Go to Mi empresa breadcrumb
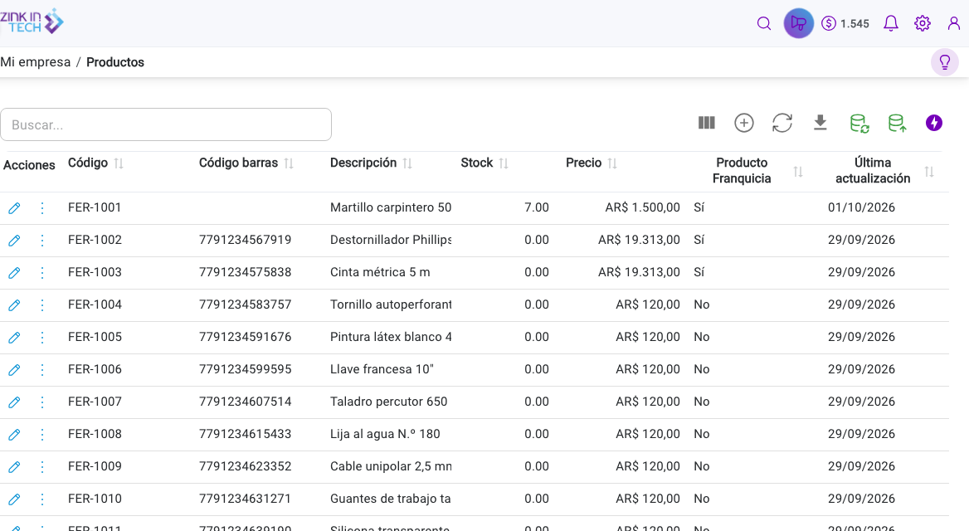The height and width of the screenshot is (531, 969). coord(35,62)
